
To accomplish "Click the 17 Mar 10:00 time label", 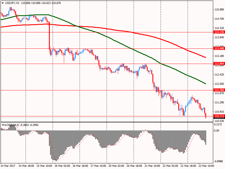I will pos(98,166).
